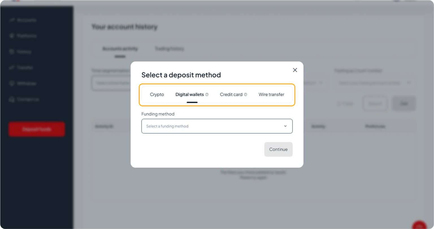Click the red Deposit funds button
Screen dimensions: 434x229
[37, 129]
